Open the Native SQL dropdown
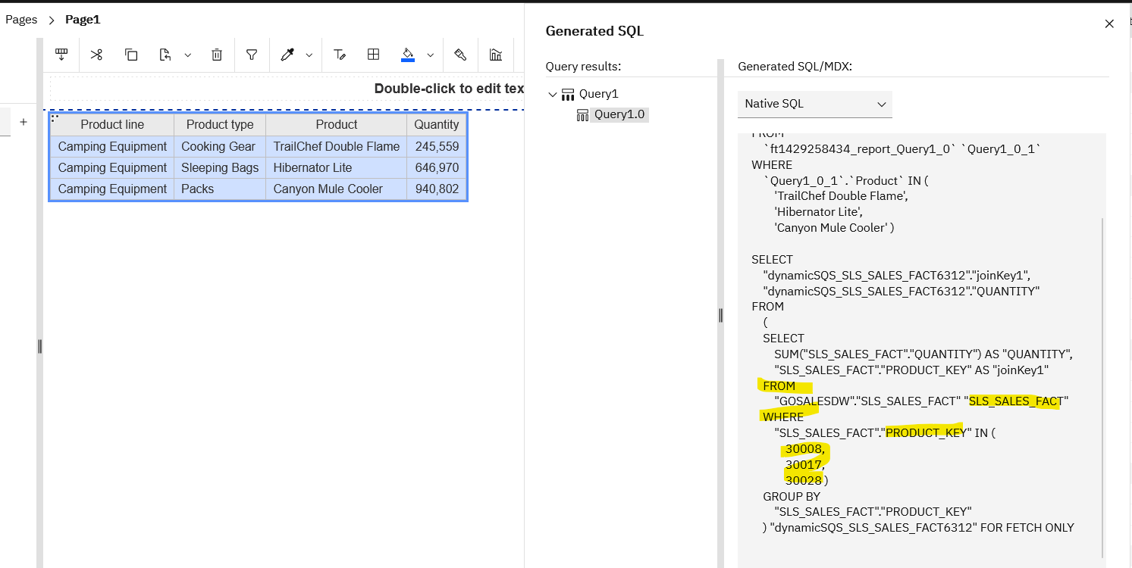 (x=814, y=104)
